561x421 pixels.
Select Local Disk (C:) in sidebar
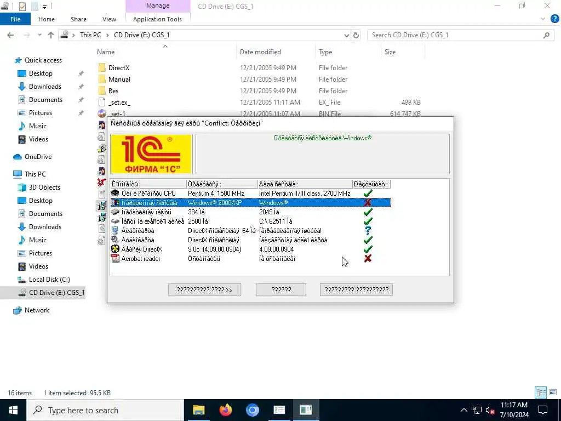tap(49, 279)
